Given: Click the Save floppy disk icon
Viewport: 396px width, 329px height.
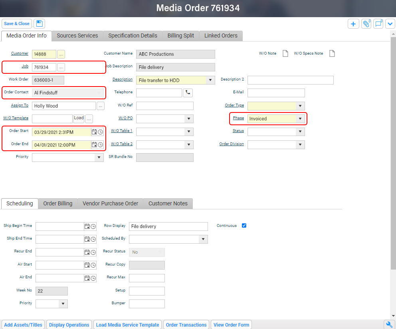Looking at the screenshot, I should point(39,24).
